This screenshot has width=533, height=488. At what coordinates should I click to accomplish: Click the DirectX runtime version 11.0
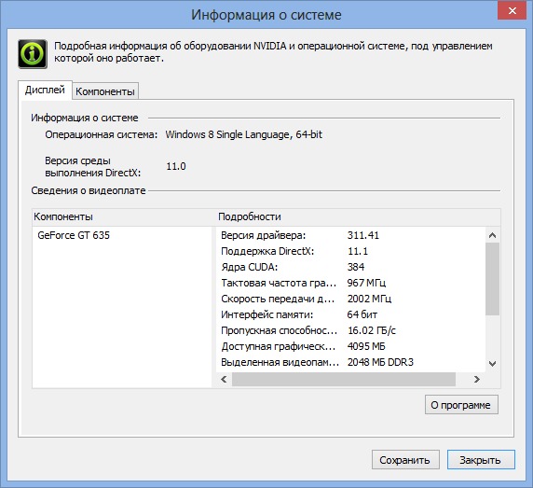[176, 166]
